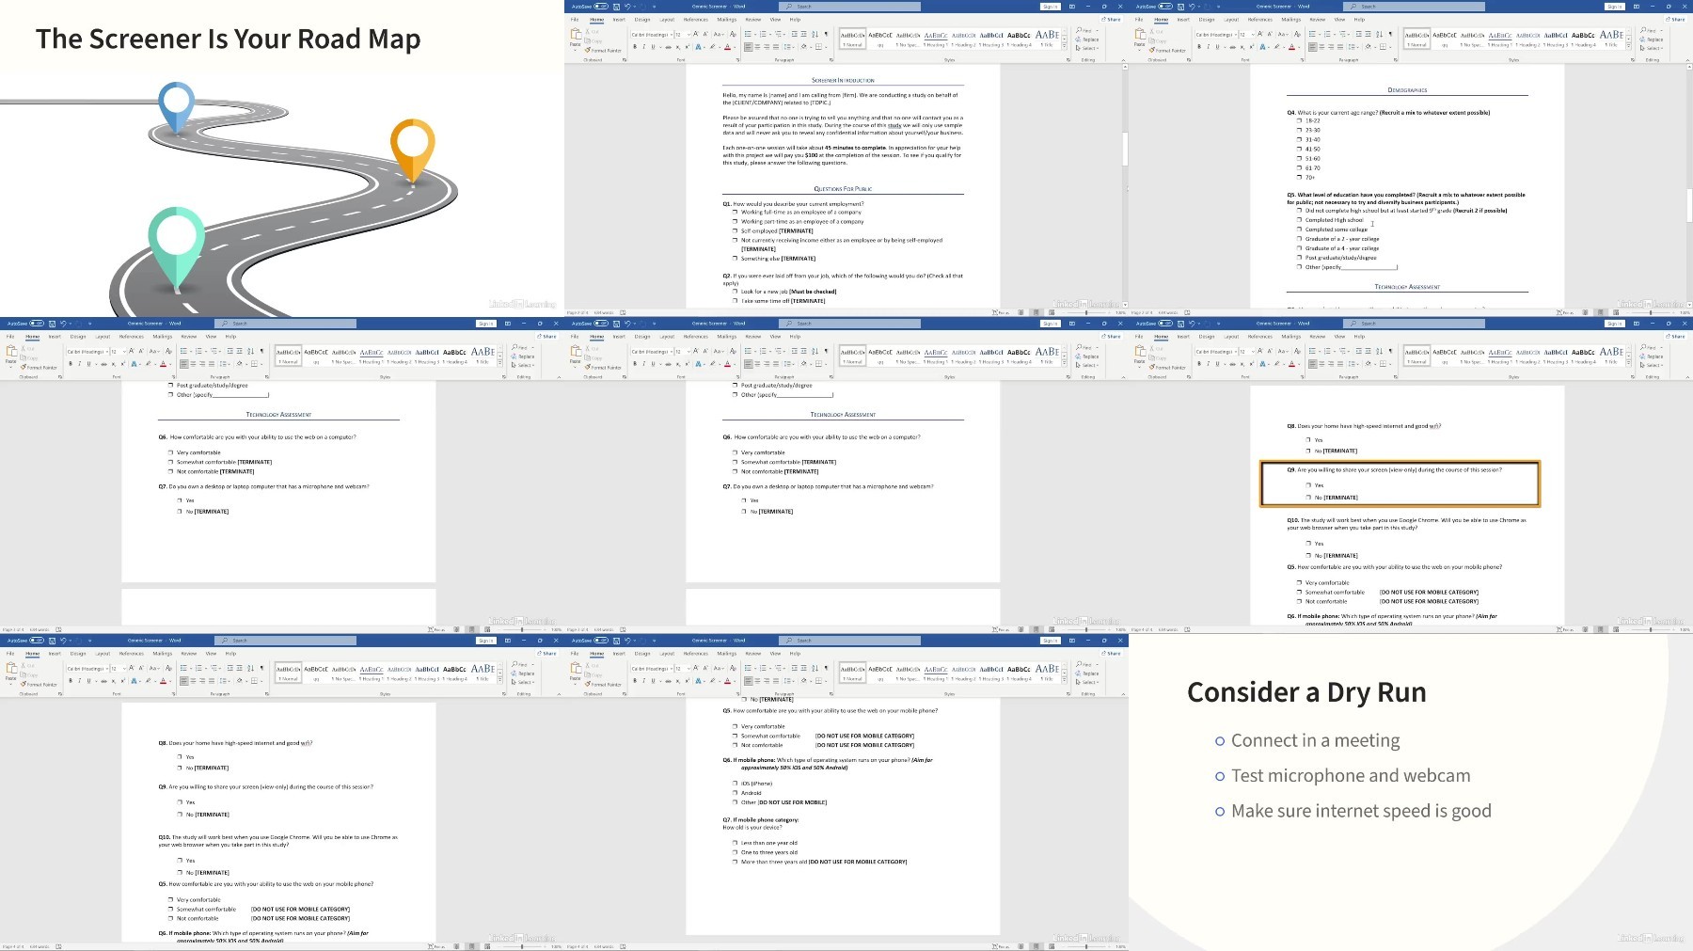Open bullets dropdown arrow in highlighted Q9 window
This screenshot has height=951, width=1693.
1320,351
